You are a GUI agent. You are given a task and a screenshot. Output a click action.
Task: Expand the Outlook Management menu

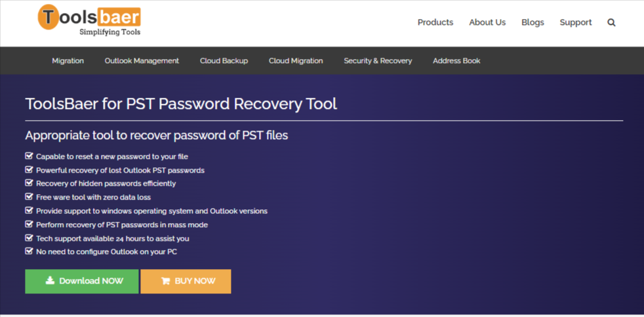(x=142, y=60)
